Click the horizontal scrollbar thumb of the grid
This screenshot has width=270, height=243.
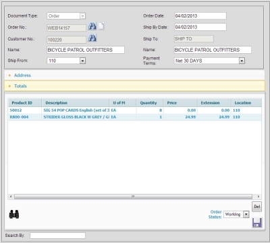(x=133, y=197)
